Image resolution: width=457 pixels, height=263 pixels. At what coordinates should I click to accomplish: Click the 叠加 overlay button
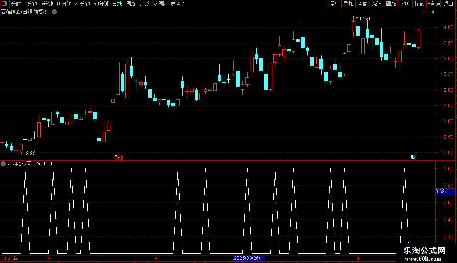coord(349,4)
